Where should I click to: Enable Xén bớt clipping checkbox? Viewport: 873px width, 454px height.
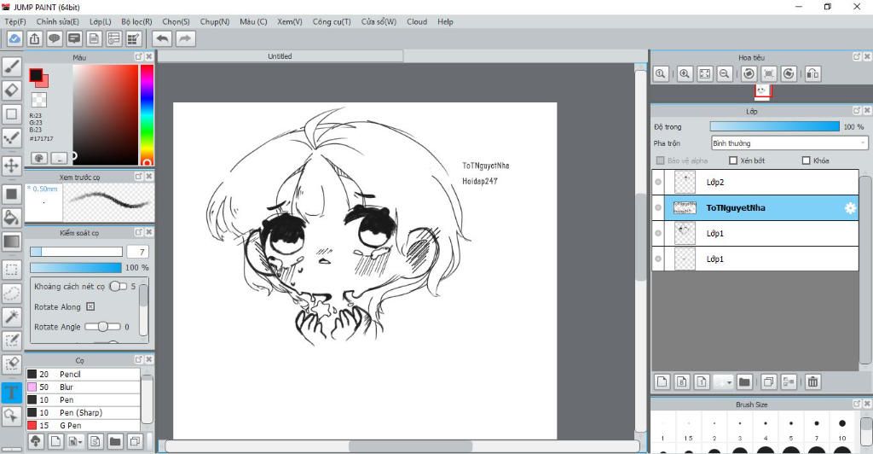click(x=733, y=160)
